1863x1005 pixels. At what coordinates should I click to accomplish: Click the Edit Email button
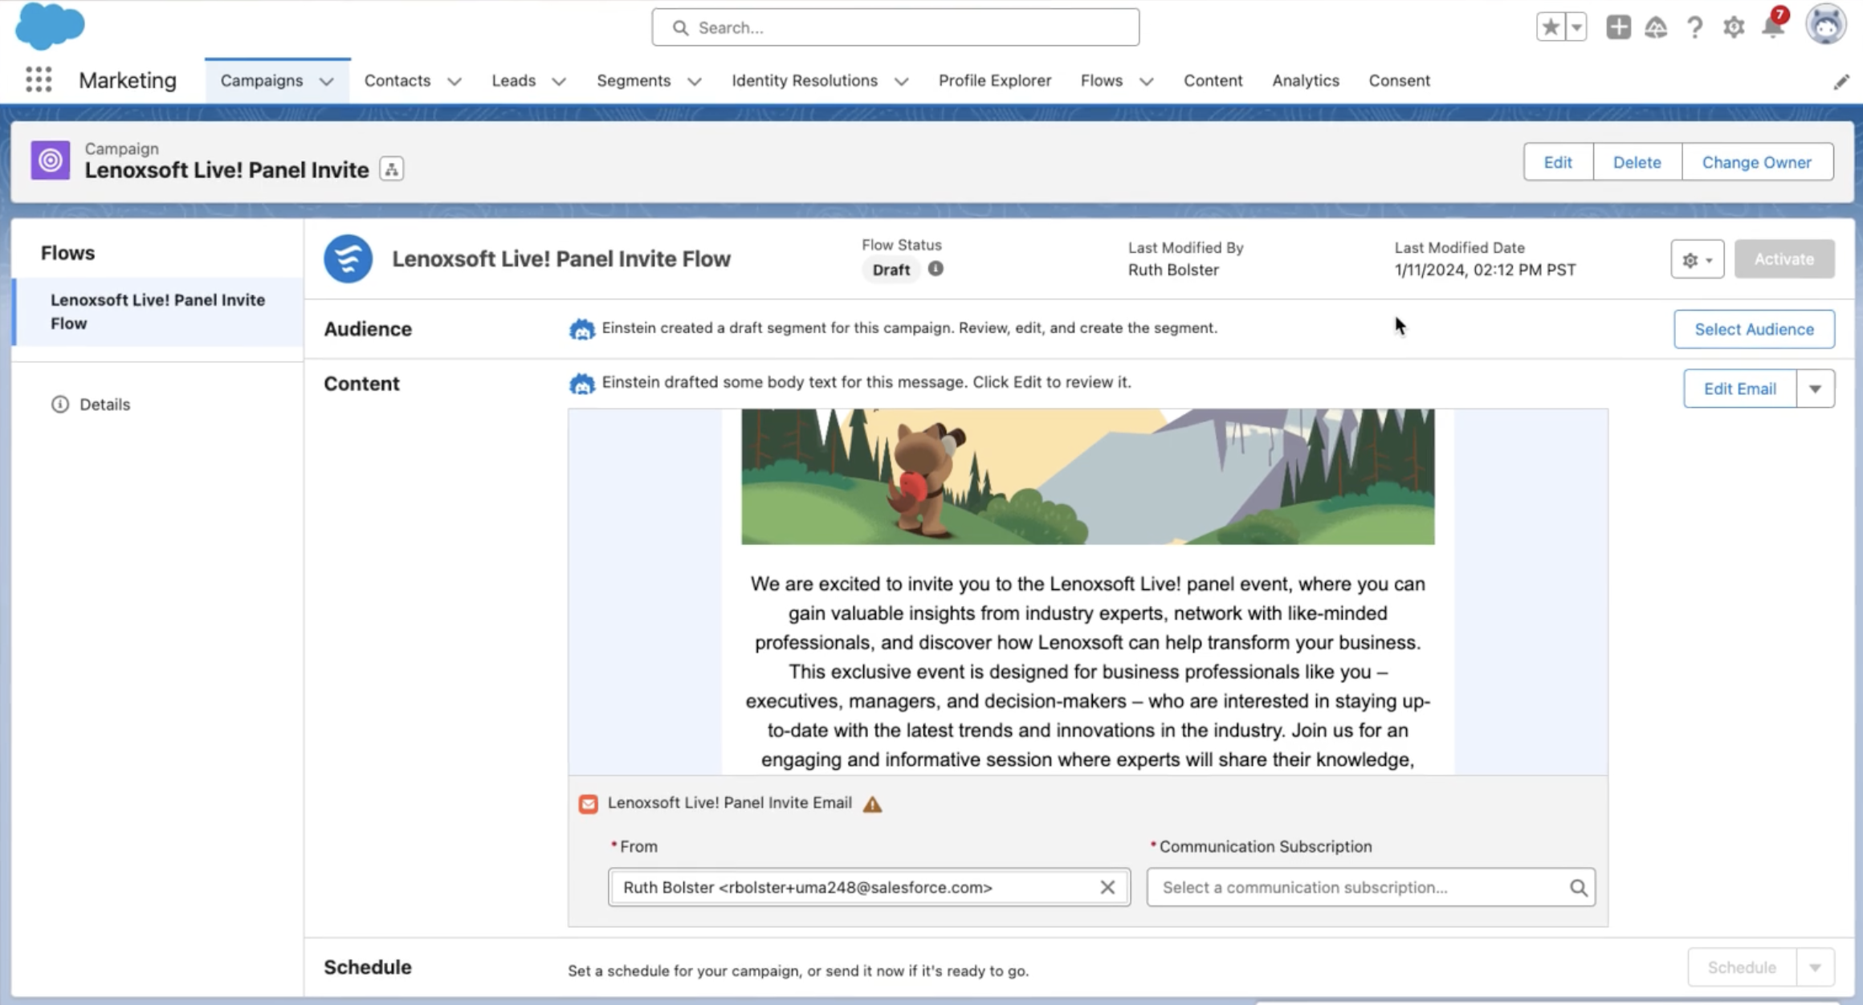coord(1740,389)
